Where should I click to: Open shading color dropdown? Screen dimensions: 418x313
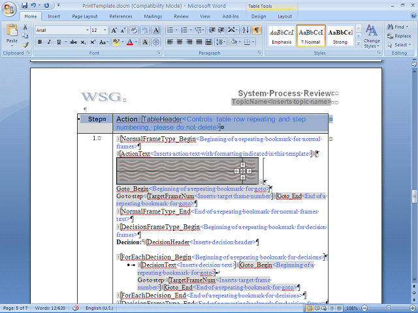click(x=239, y=42)
